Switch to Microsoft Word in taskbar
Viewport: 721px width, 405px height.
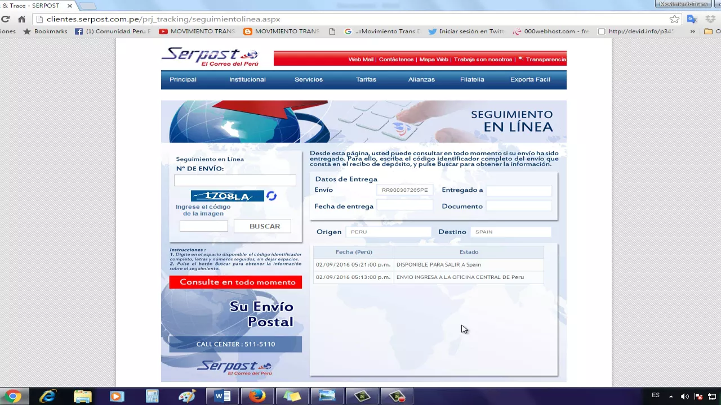222,397
